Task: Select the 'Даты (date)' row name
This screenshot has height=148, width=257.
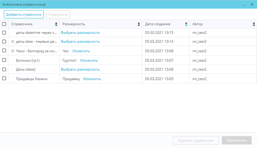Action: click(x=25, y=69)
